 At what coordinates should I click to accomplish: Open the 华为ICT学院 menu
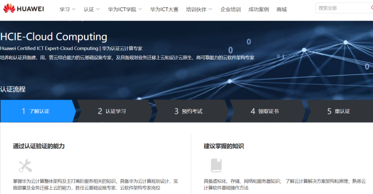[x=122, y=10]
